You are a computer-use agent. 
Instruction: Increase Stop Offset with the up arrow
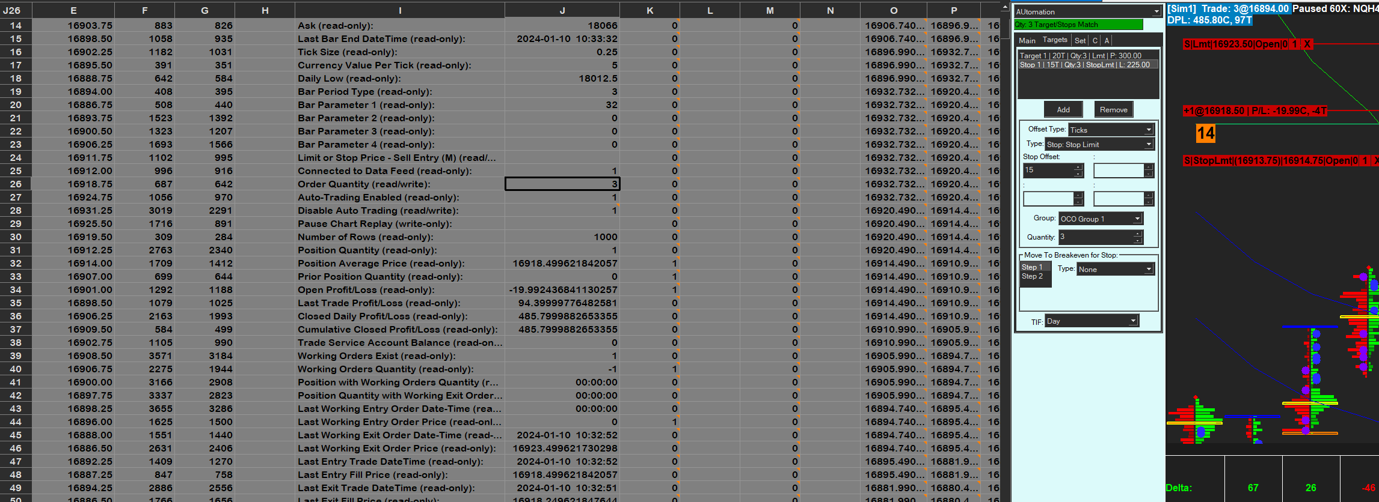[x=1078, y=167]
